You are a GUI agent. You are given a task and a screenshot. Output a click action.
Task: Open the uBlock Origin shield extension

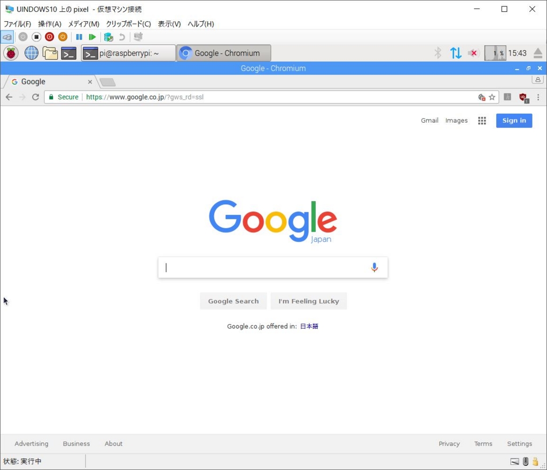[523, 98]
